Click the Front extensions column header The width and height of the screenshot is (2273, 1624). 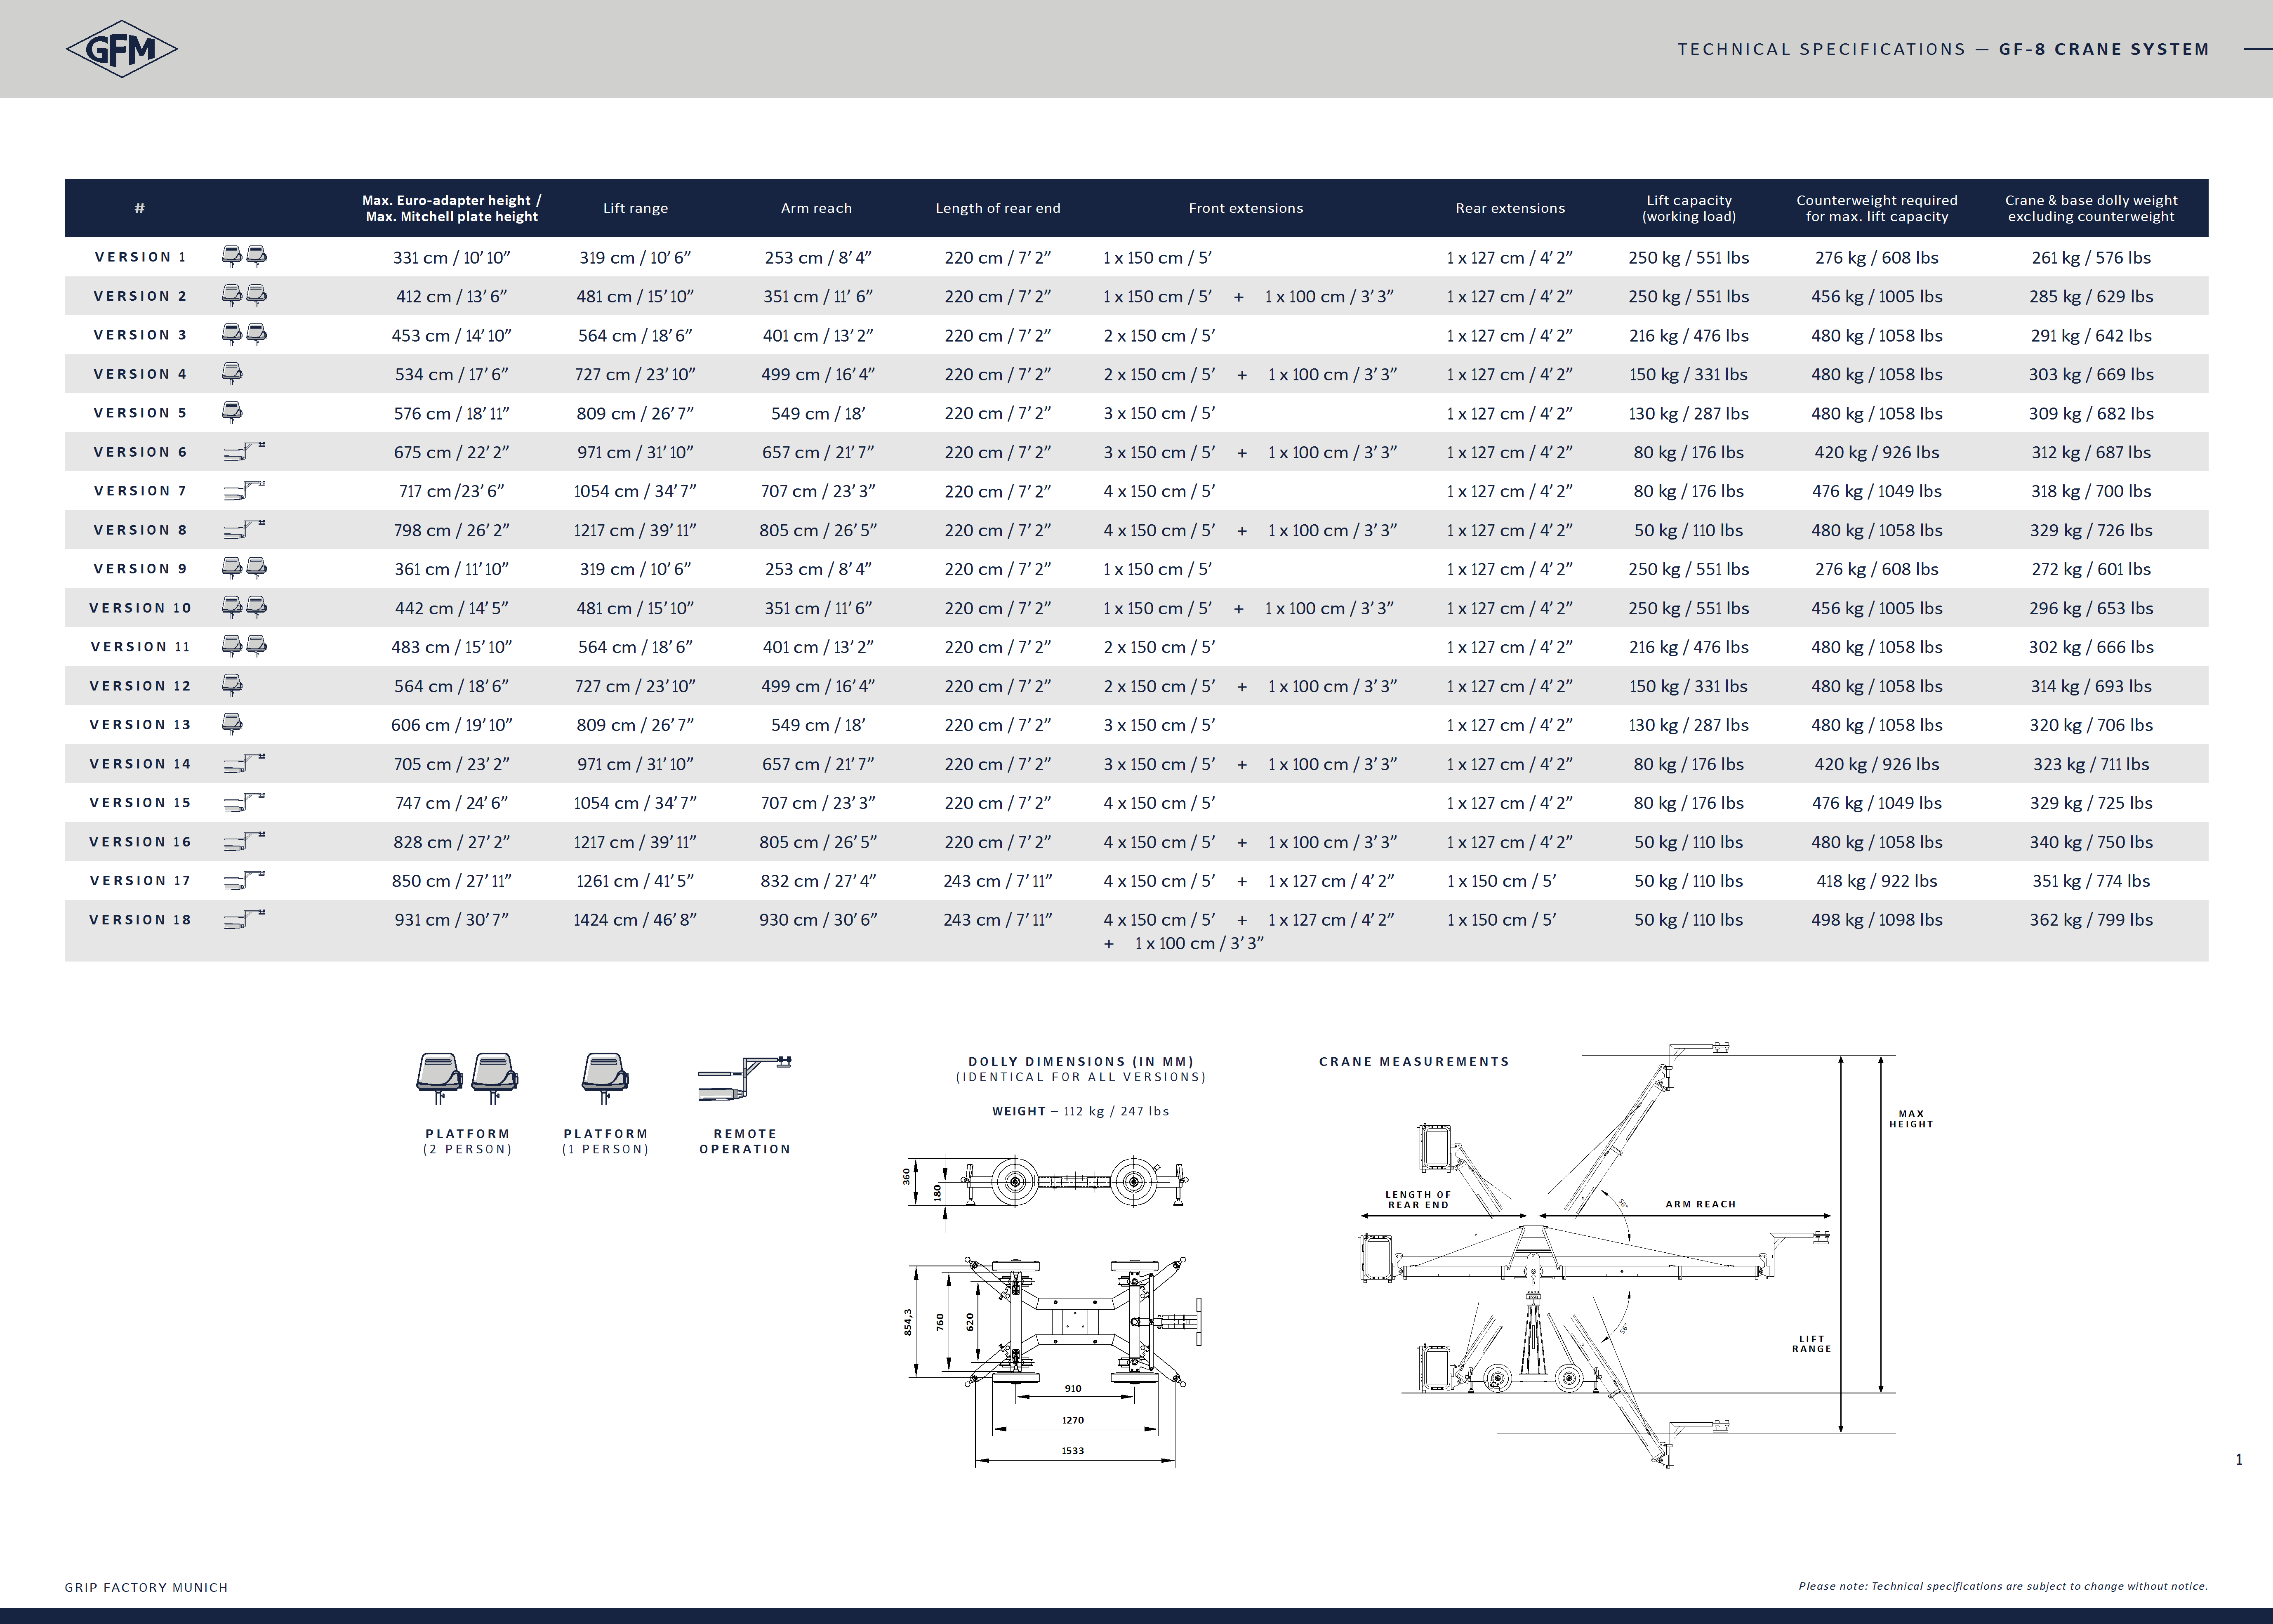pos(1245,208)
